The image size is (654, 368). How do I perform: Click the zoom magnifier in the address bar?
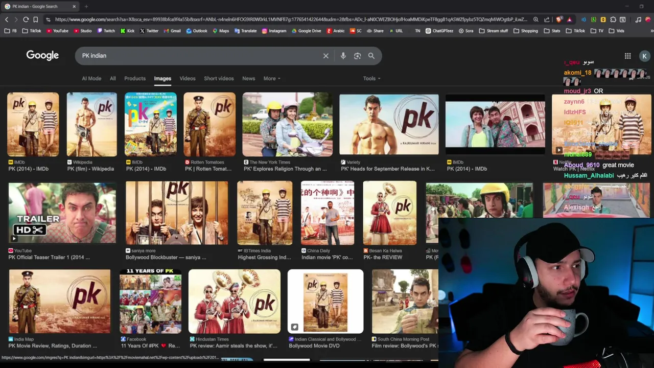coord(535,19)
